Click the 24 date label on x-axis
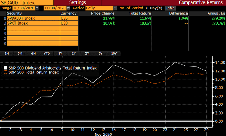 (x=175, y=130)
